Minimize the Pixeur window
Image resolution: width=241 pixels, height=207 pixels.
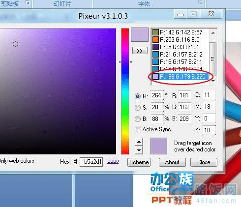[181, 14]
